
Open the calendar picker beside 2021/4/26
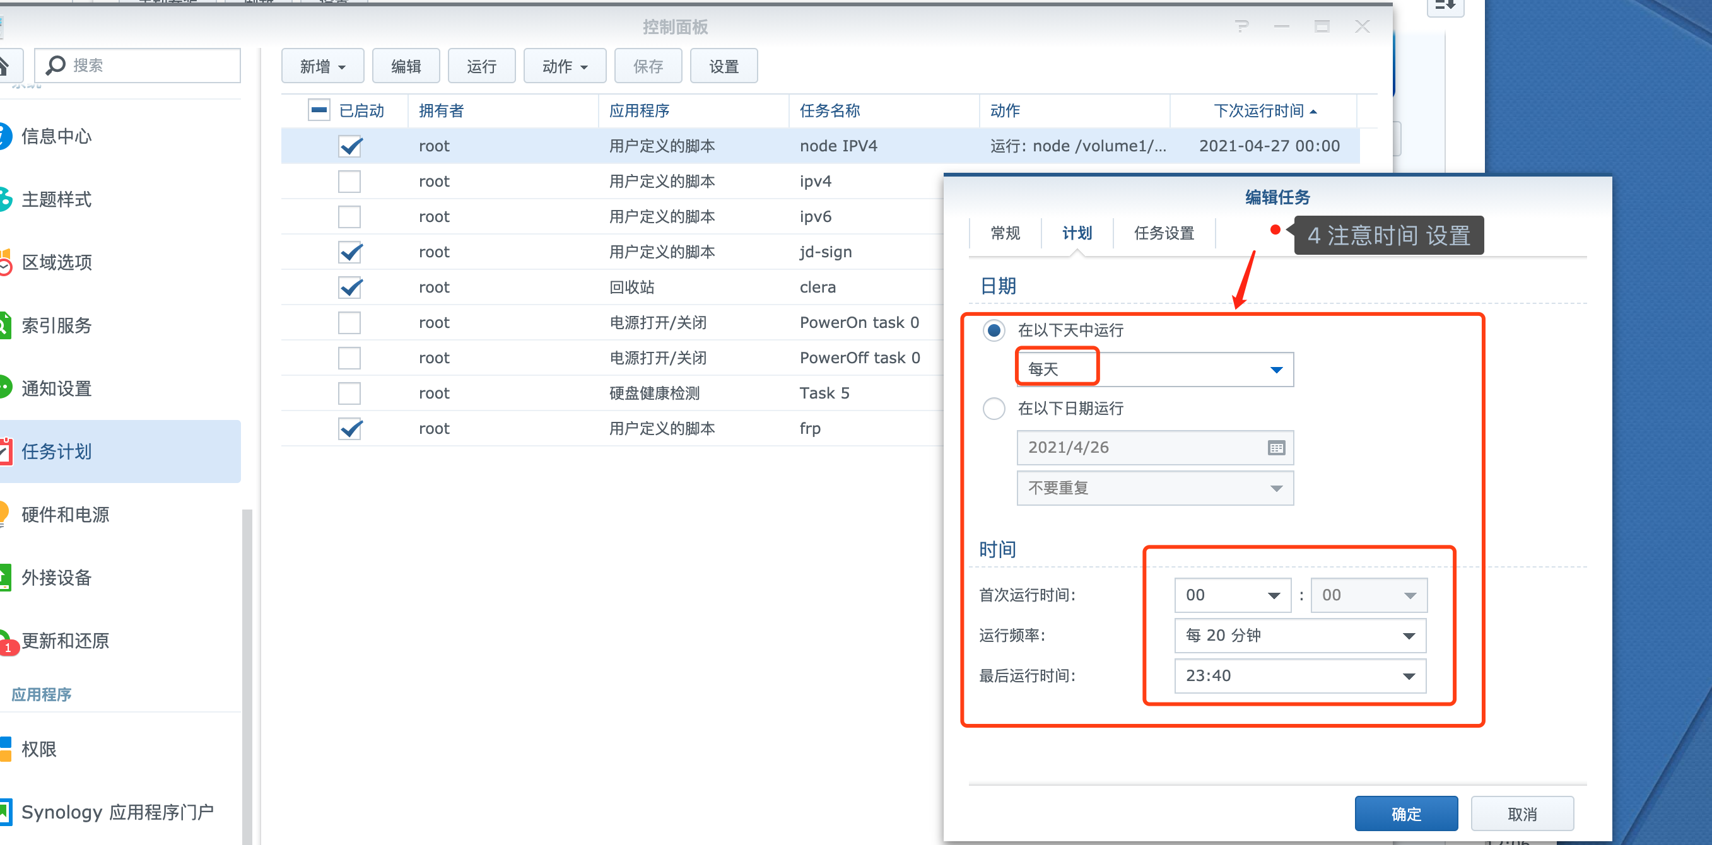point(1276,448)
